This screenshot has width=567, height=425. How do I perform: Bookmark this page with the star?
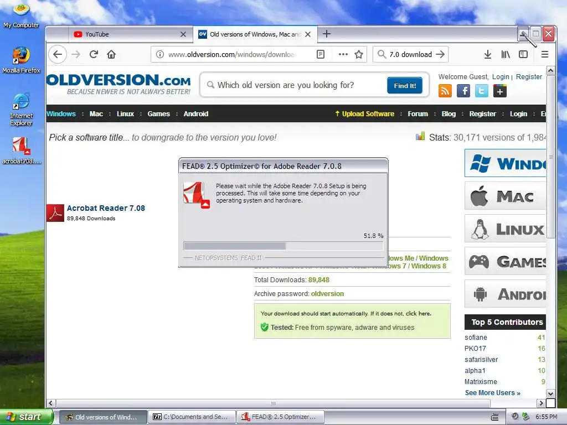tap(359, 54)
